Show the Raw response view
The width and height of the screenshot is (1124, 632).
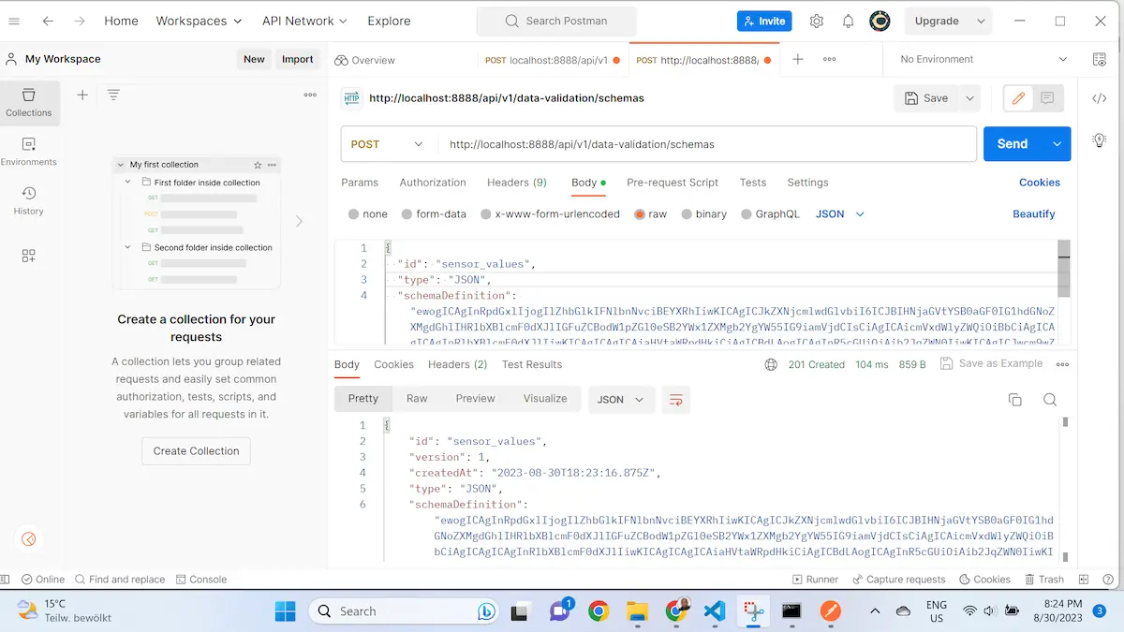pos(417,399)
